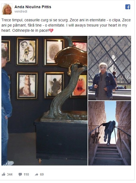The width and height of the screenshot is (136, 183).
Task: Click the comment bubble icon
Action: tap(20, 174)
